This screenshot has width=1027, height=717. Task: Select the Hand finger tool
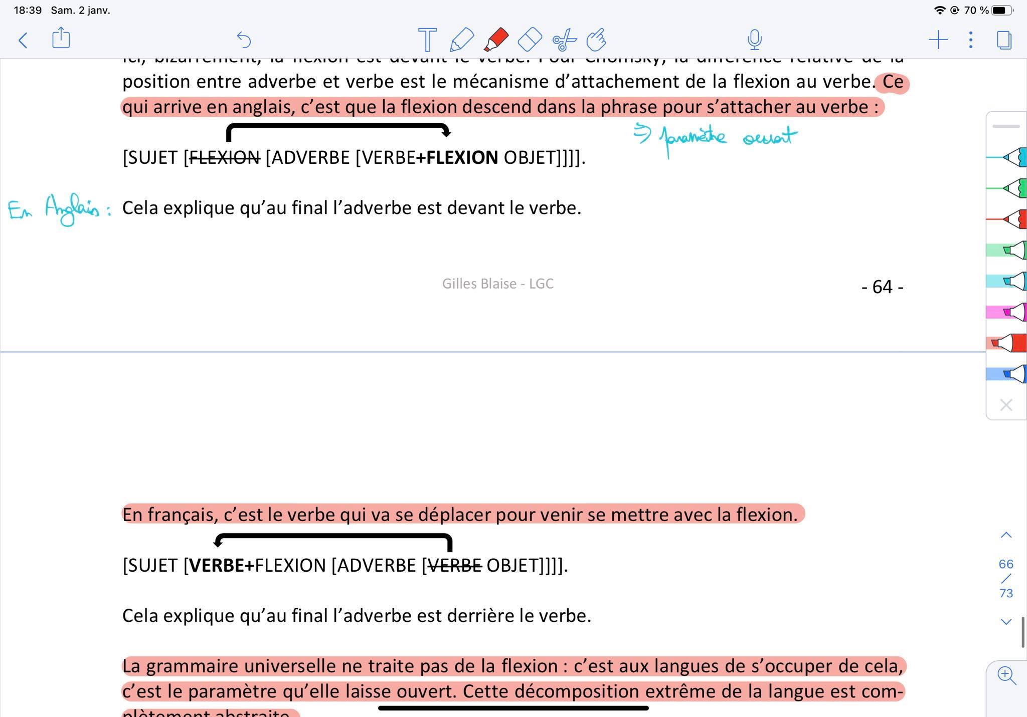click(596, 40)
